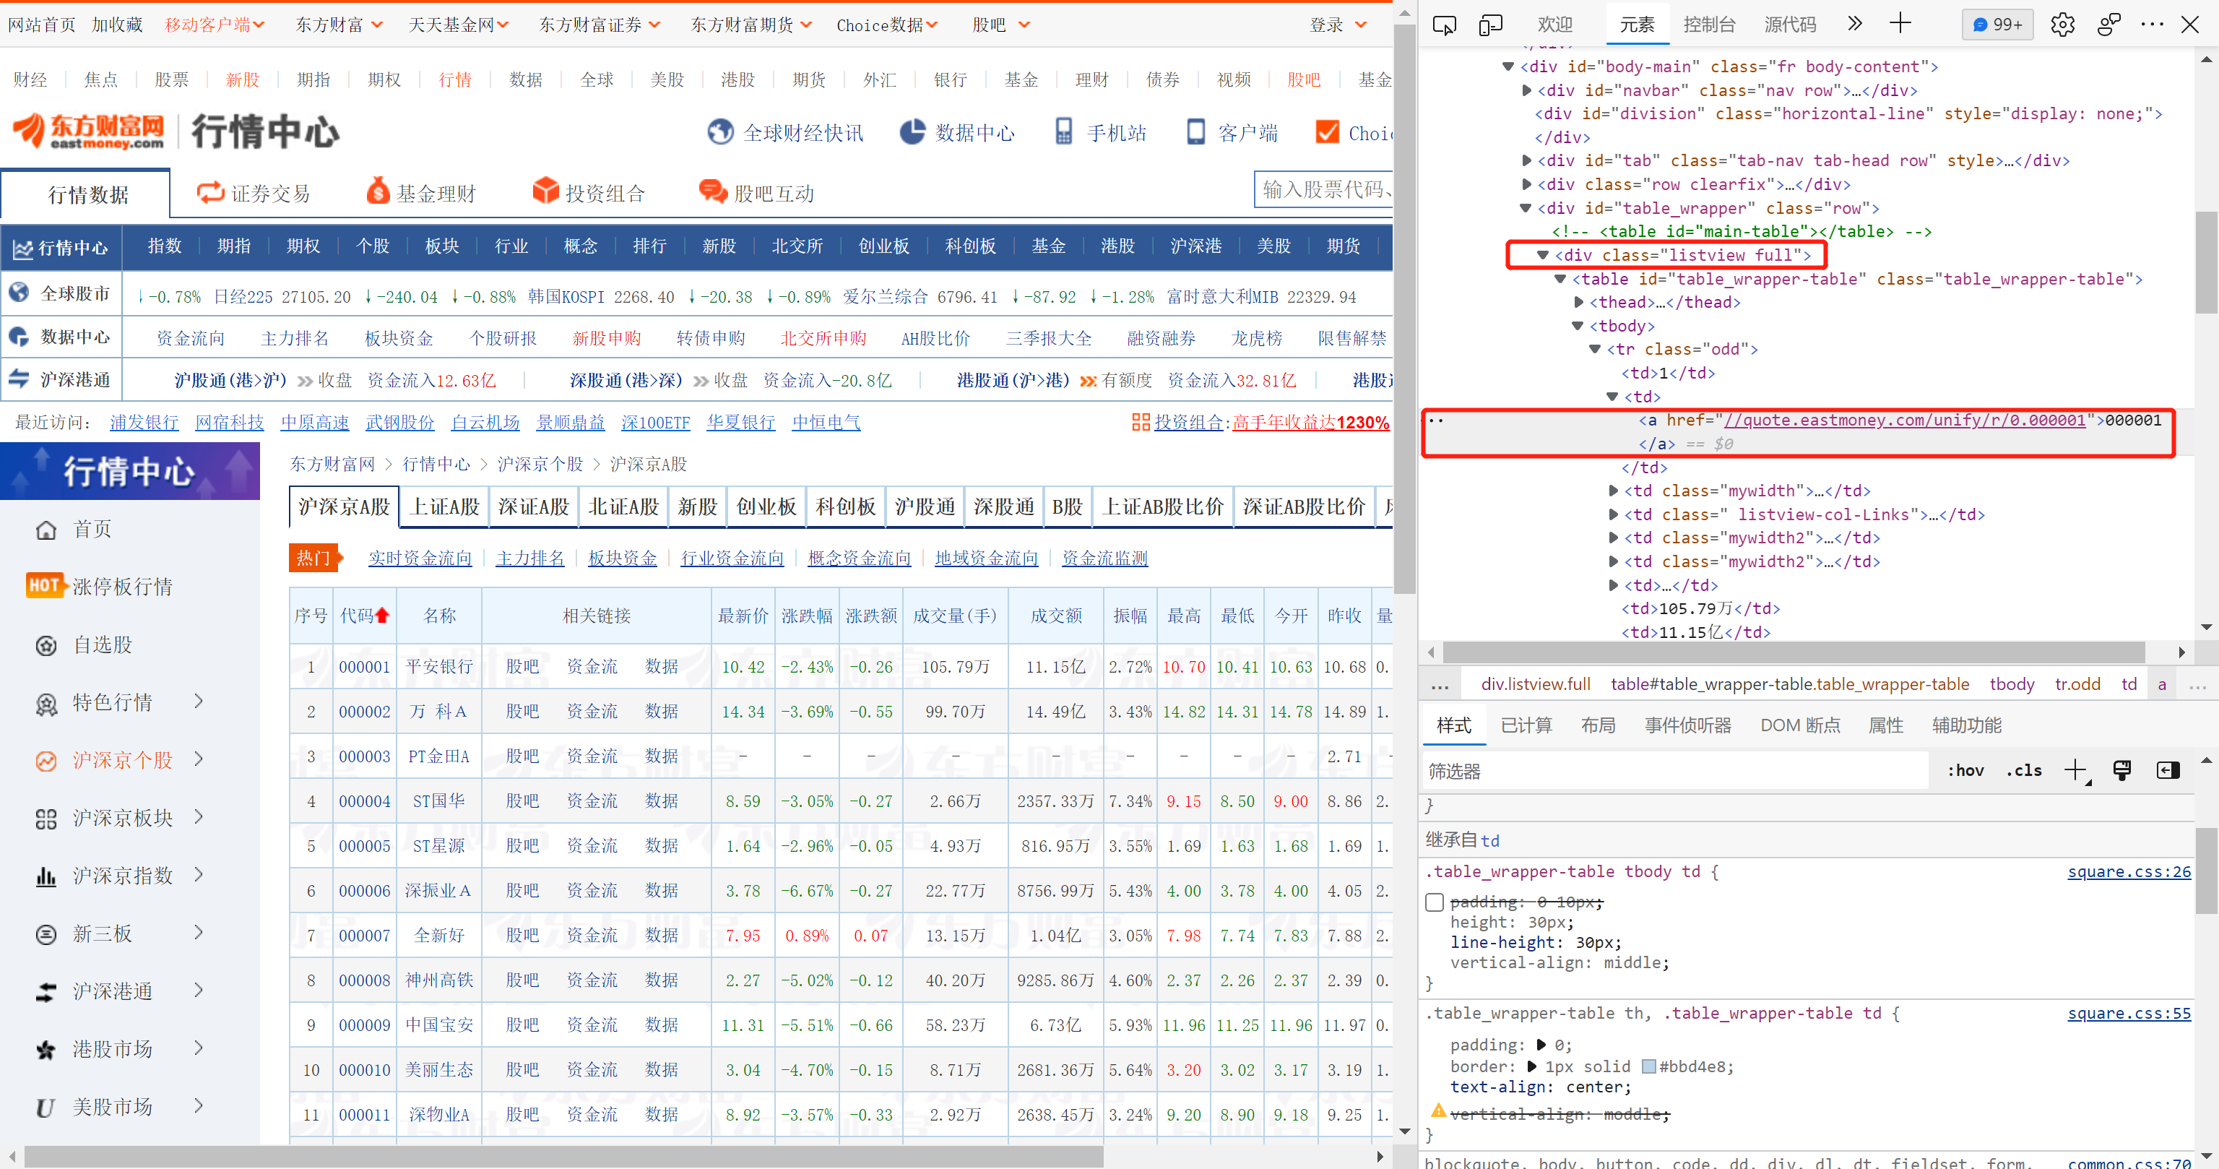Sort by 代码 red arrow column header
Image resolution: width=2219 pixels, height=1169 pixels.
point(364,616)
